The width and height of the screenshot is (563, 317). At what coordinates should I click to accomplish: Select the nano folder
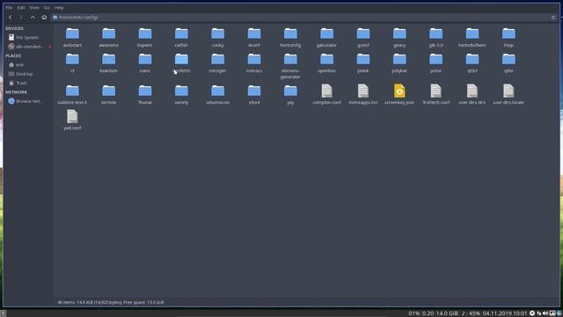[145, 63]
